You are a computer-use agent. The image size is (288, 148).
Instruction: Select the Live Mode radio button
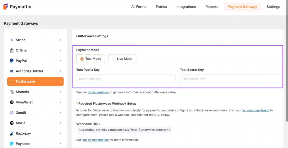click(114, 59)
